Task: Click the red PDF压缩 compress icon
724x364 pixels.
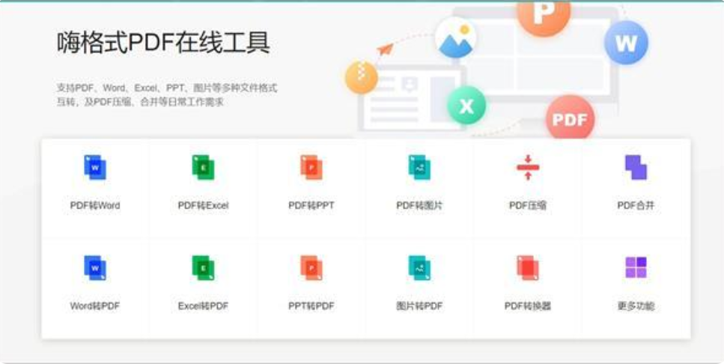Action: point(528,168)
